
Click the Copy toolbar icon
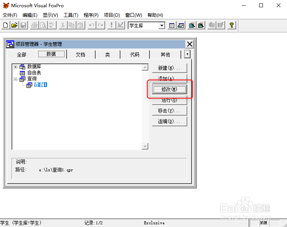pos(71,25)
